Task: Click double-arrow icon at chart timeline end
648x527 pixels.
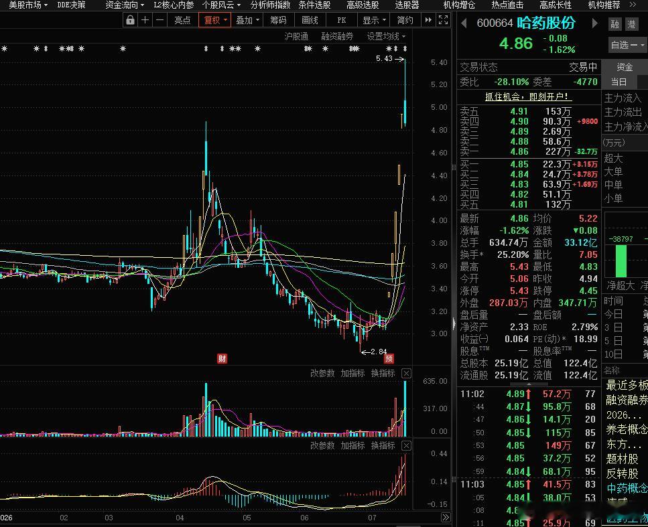Action: pyautogui.click(x=446, y=517)
